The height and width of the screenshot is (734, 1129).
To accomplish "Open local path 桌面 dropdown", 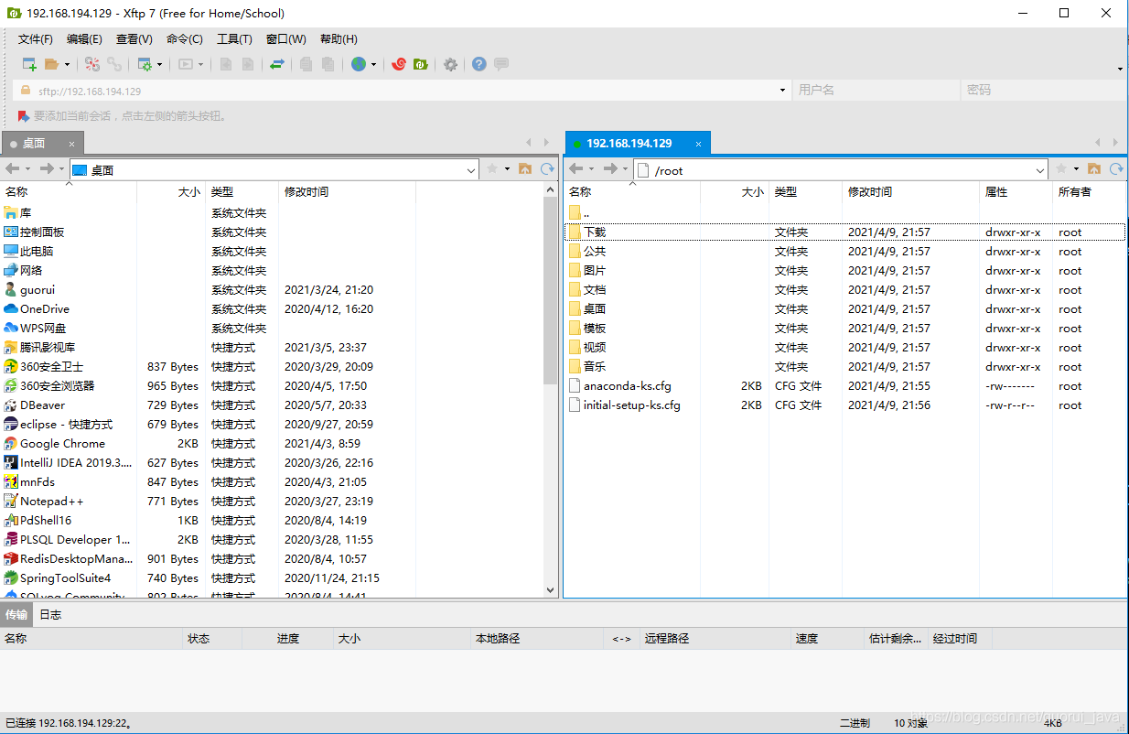I will click(471, 170).
